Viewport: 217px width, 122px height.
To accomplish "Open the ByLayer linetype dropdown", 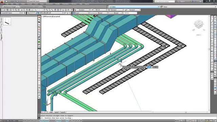I will pos(99,13).
